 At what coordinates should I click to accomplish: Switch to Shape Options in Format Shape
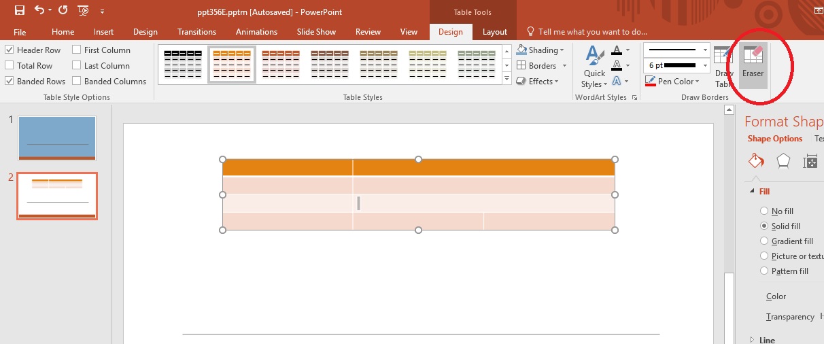pyautogui.click(x=775, y=139)
